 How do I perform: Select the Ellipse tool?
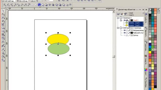click(3, 31)
